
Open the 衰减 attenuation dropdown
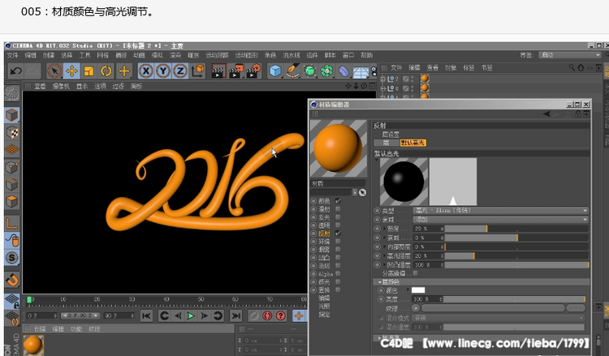coord(500,220)
